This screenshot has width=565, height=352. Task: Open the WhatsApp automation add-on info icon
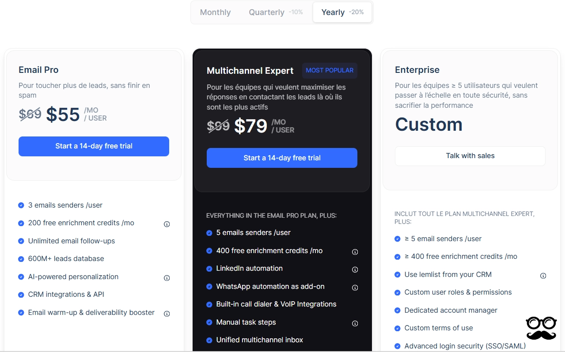pos(355,288)
